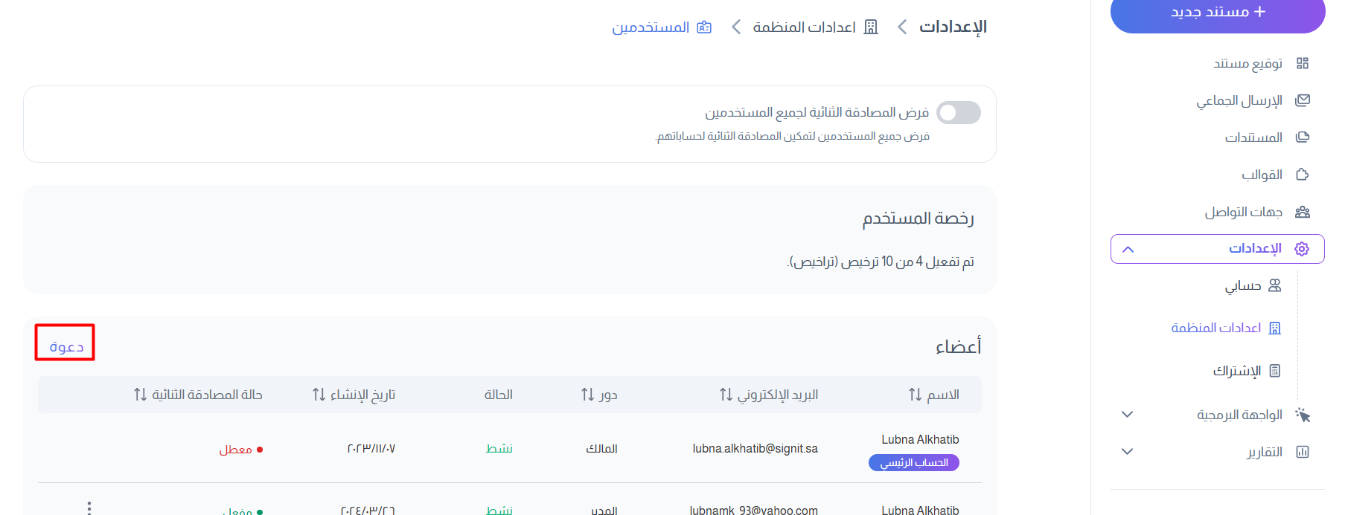Click the الحساب الرئيسي badge
The height and width of the screenshot is (515, 1345).
click(x=914, y=463)
